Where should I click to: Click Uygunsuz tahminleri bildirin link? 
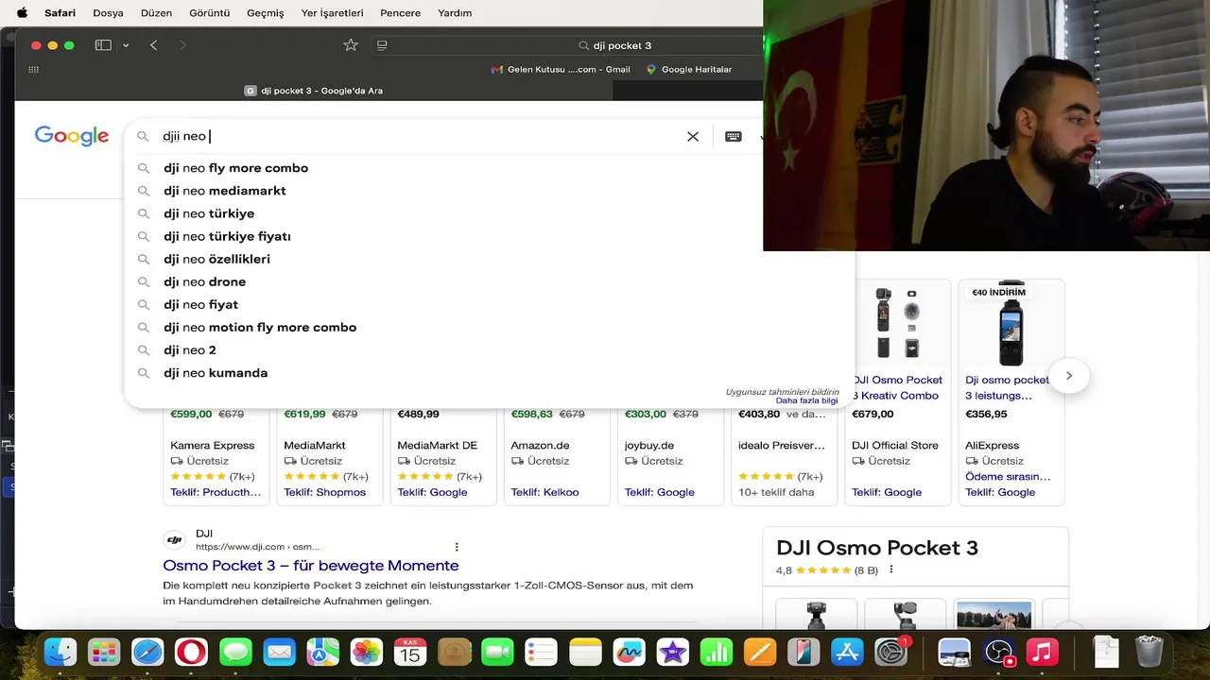(x=782, y=391)
